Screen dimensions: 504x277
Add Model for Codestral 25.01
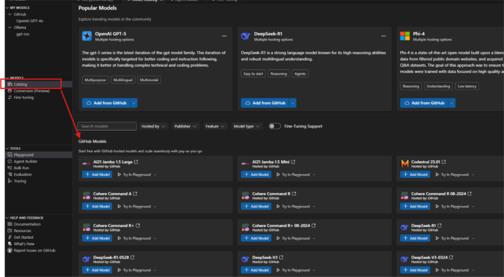pos(416,175)
